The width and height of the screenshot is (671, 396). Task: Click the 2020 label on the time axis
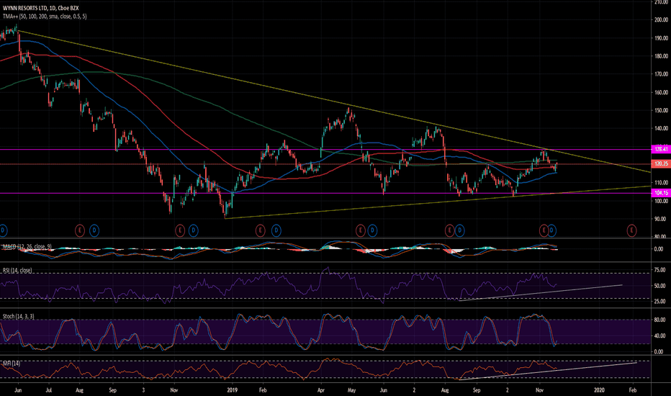pos(599,390)
